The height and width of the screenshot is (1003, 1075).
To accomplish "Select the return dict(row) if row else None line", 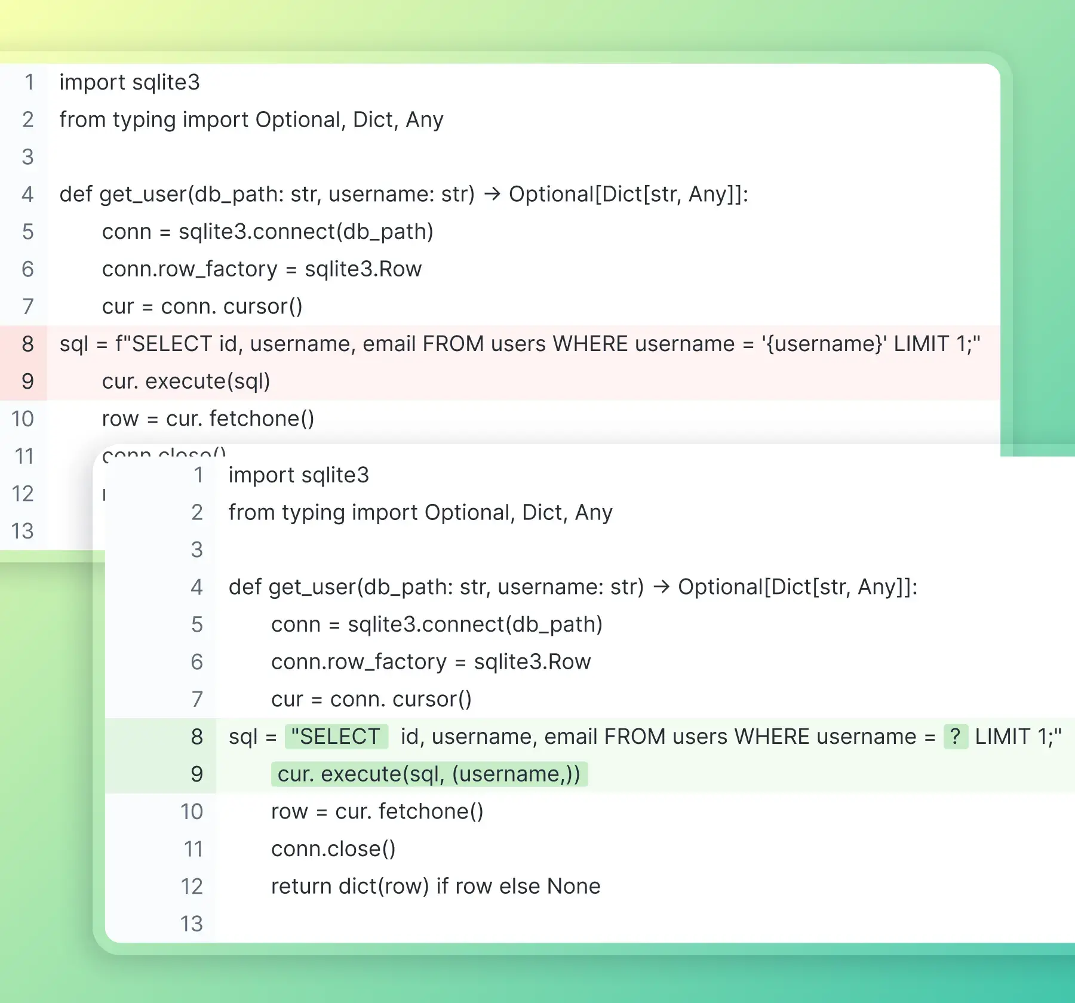I will 435,886.
